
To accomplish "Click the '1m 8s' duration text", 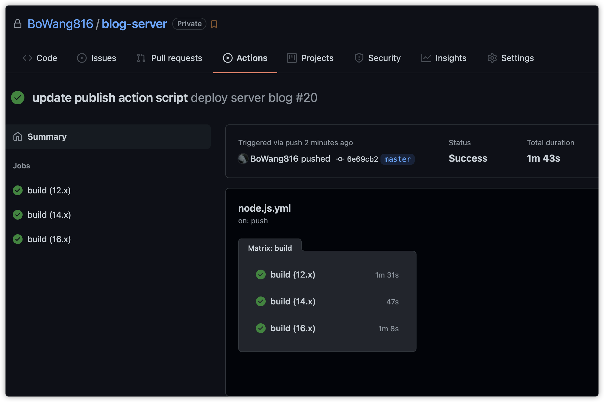I will (x=388, y=328).
